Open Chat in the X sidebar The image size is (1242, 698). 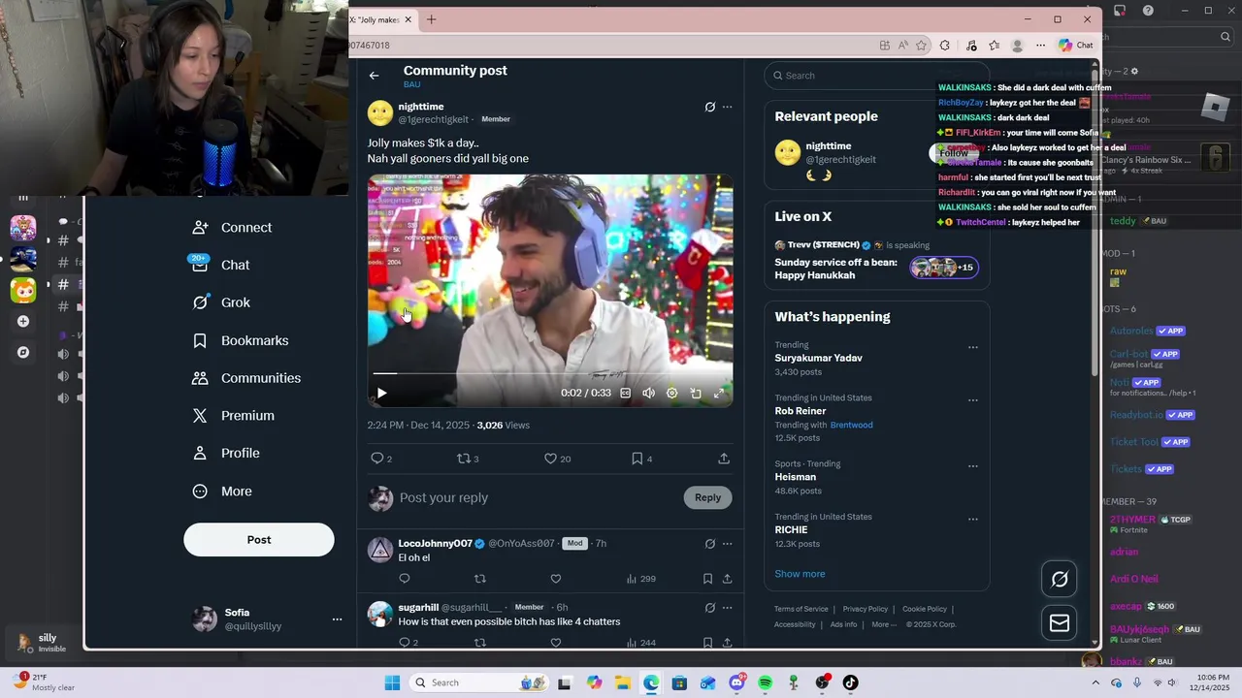(x=220, y=265)
